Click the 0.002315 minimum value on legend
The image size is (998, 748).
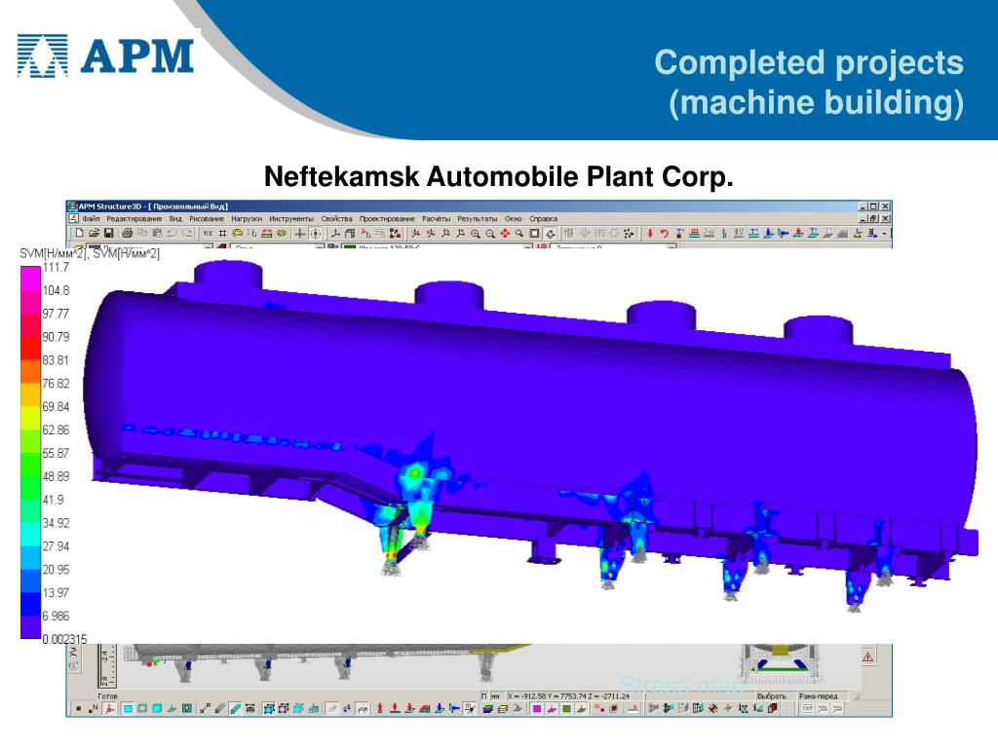(64, 639)
